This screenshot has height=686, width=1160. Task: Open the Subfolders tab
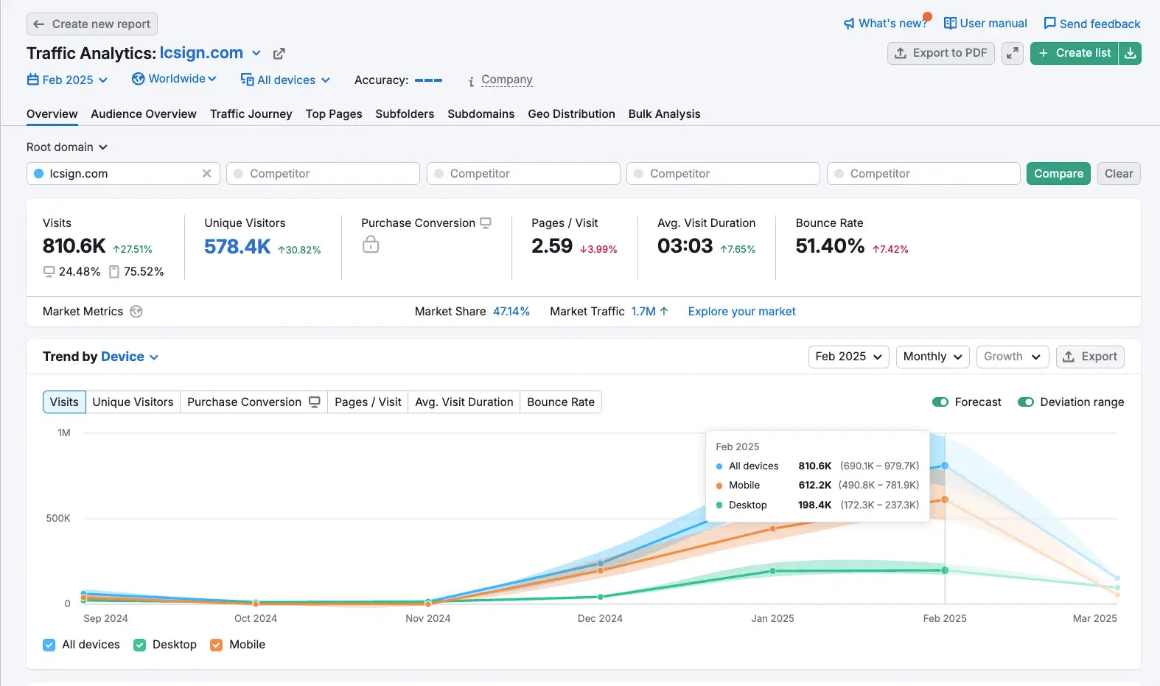tap(405, 114)
